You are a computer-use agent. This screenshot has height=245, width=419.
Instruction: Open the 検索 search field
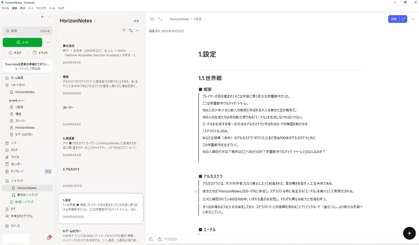point(28,31)
